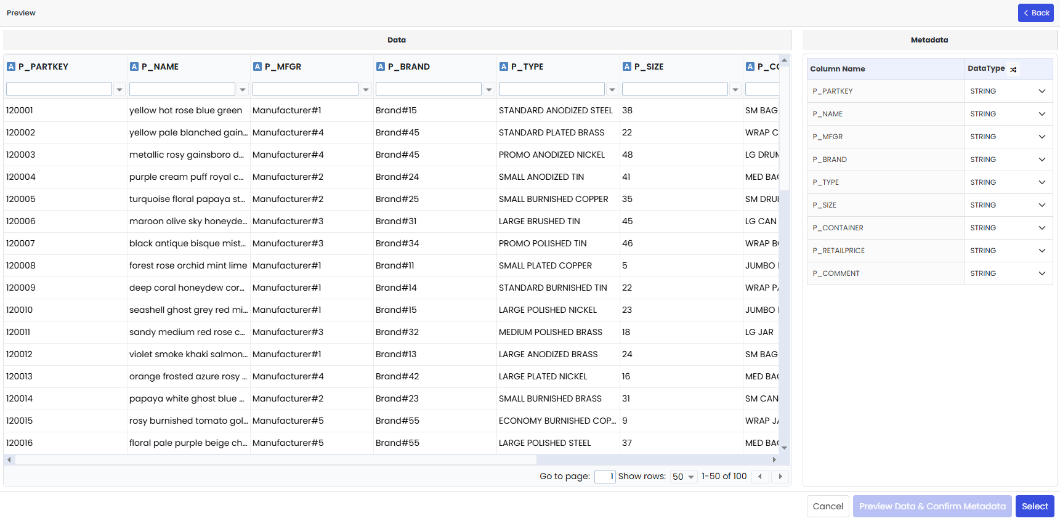1060x521 pixels.
Task: Click Preview Data & Confirm Metadata button
Action: tap(932, 506)
